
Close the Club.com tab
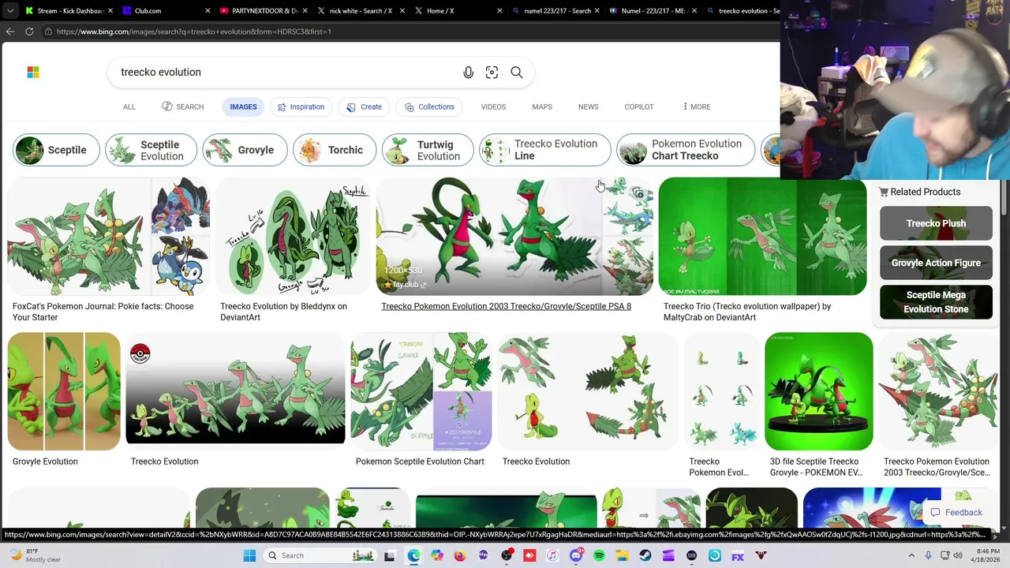pos(208,11)
